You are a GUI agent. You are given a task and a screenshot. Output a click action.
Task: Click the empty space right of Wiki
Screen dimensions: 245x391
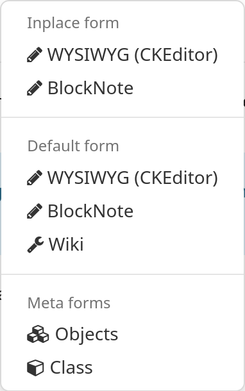pos(164,244)
